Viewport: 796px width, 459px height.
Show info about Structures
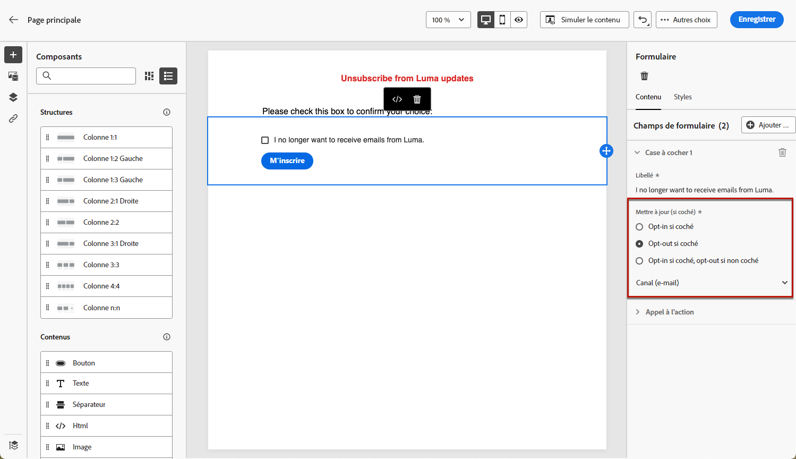pos(167,112)
